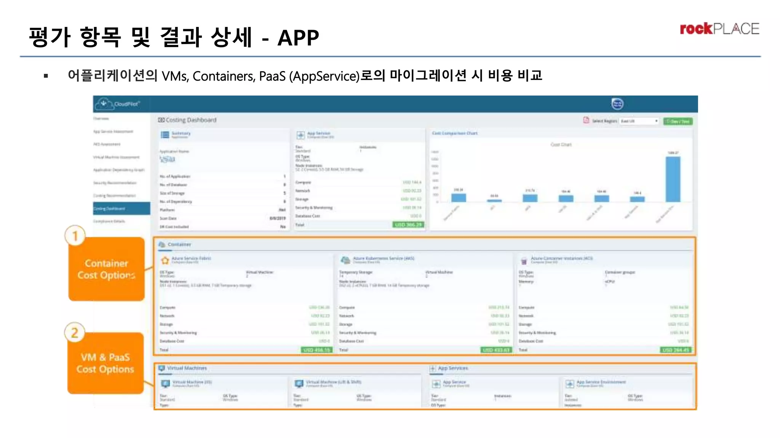This screenshot has height=438, width=780.
Task: Click the Virtual Machine (Lift & Shift) icon
Action: (299, 384)
